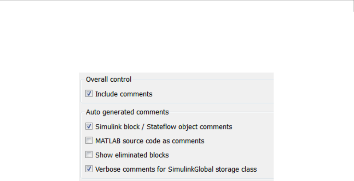Click 'MATLAB source code as comments' label
Screen dimensions: 354x181
(x=150, y=141)
